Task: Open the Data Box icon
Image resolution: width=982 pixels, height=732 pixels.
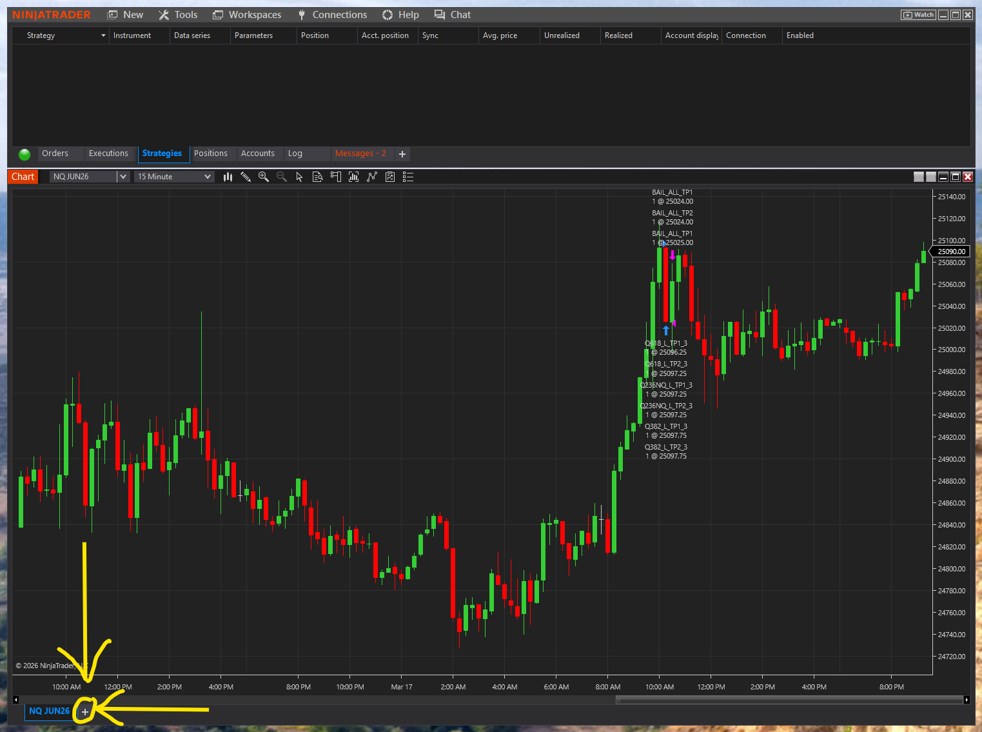Action: (x=317, y=176)
